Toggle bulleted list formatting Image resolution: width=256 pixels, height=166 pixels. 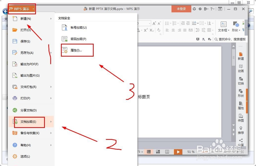167,23
